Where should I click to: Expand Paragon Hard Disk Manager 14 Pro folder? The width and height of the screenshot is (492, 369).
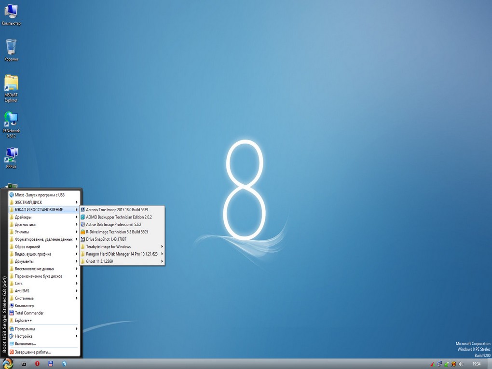coord(123,254)
